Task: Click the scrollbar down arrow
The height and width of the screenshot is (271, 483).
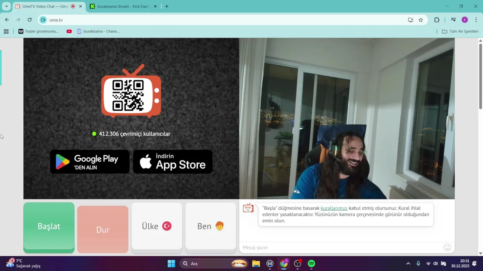Action: click(480, 253)
